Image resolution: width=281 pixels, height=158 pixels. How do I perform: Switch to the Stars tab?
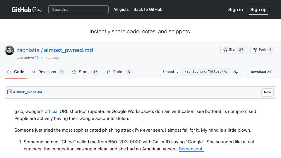85,72
